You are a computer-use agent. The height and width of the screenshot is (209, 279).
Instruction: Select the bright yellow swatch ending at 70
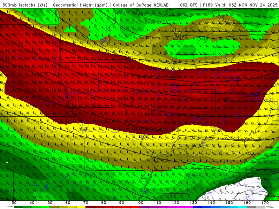pos(81,207)
